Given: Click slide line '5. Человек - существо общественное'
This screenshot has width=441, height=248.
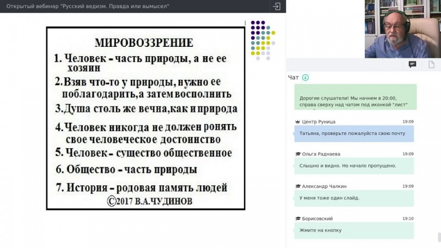Looking at the screenshot, I should [143, 153].
